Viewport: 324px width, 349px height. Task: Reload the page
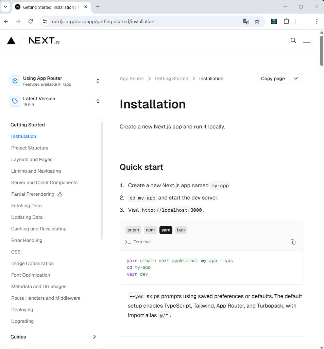[x=31, y=21]
